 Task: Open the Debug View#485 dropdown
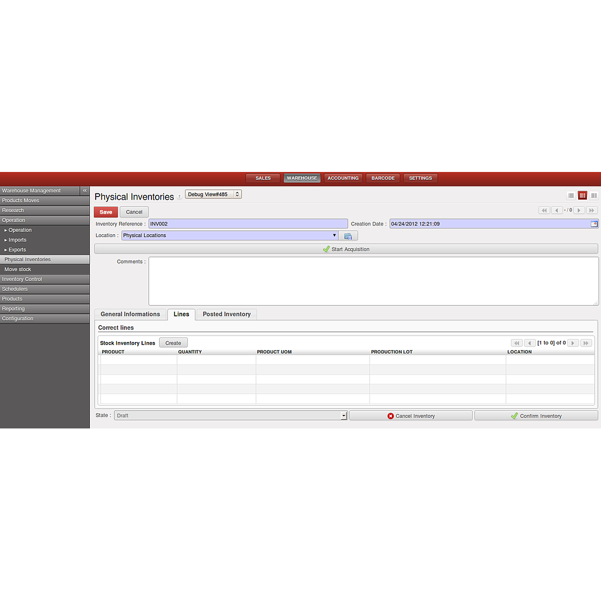pos(213,194)
